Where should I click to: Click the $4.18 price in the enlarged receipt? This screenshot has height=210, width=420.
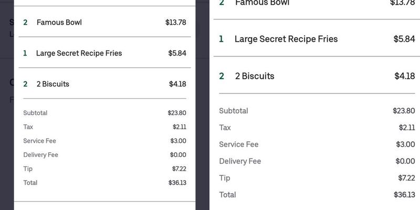point(404,76)
